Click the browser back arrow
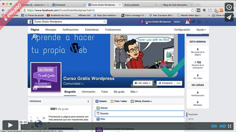The width and height of the screenshot is (236, 132). pos(3,10)
